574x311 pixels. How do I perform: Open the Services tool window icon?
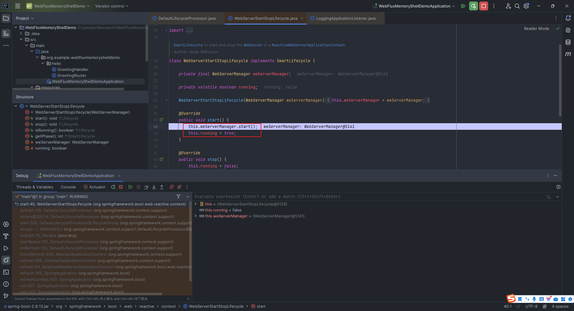6,224
